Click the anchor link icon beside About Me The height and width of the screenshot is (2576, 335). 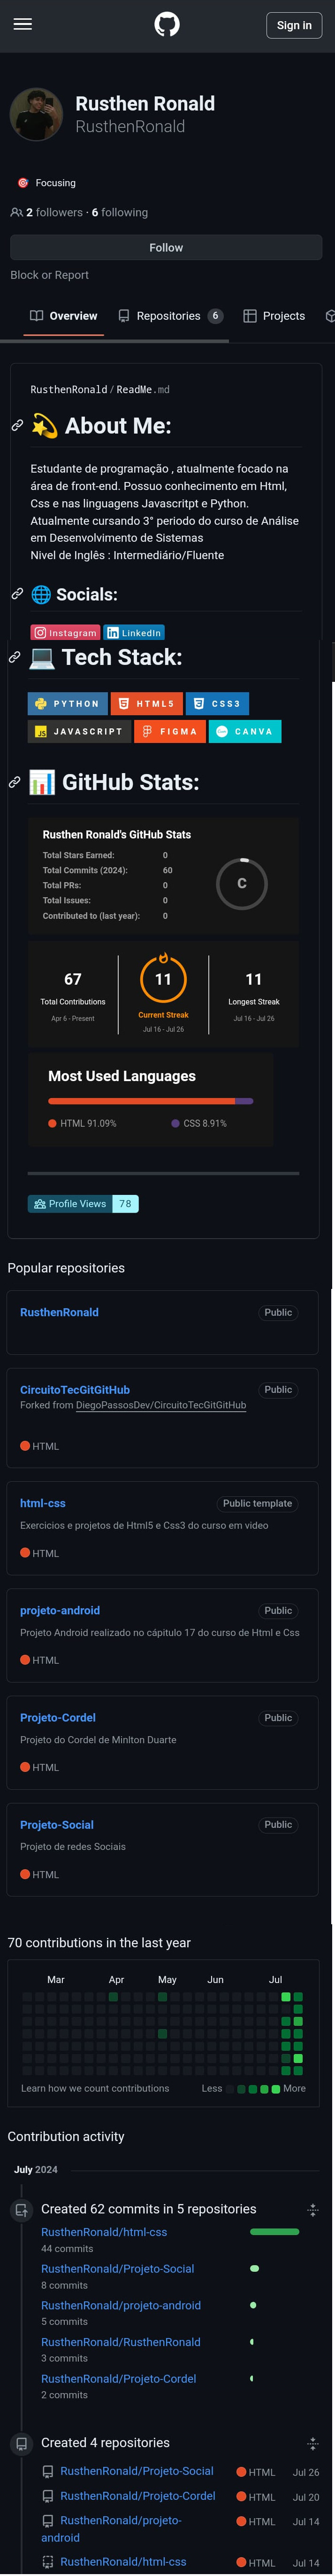17,426
